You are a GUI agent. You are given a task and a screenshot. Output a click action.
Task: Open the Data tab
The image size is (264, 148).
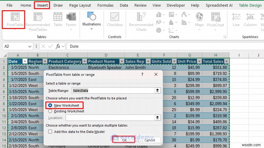coord(124,5)
